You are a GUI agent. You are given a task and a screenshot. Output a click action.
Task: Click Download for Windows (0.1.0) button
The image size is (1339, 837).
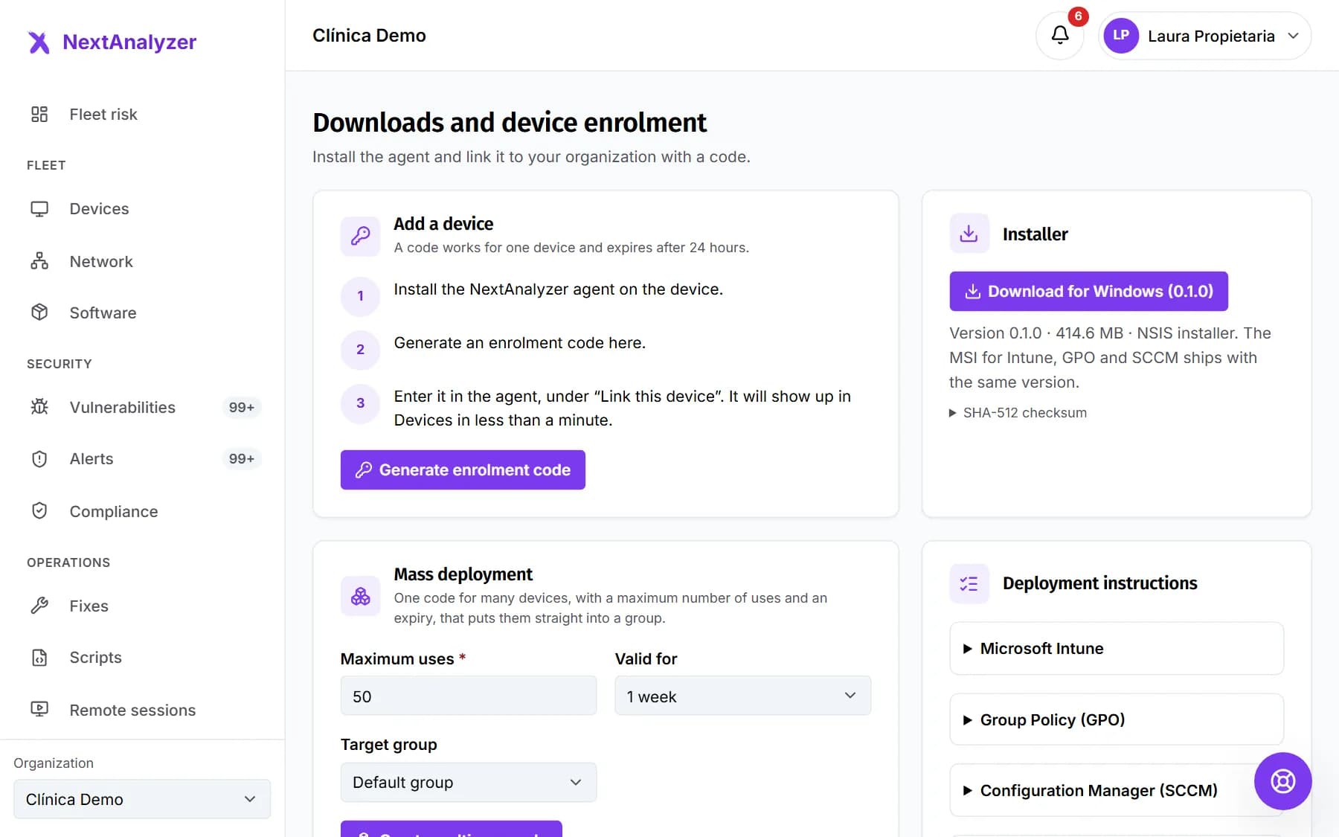1088,291
